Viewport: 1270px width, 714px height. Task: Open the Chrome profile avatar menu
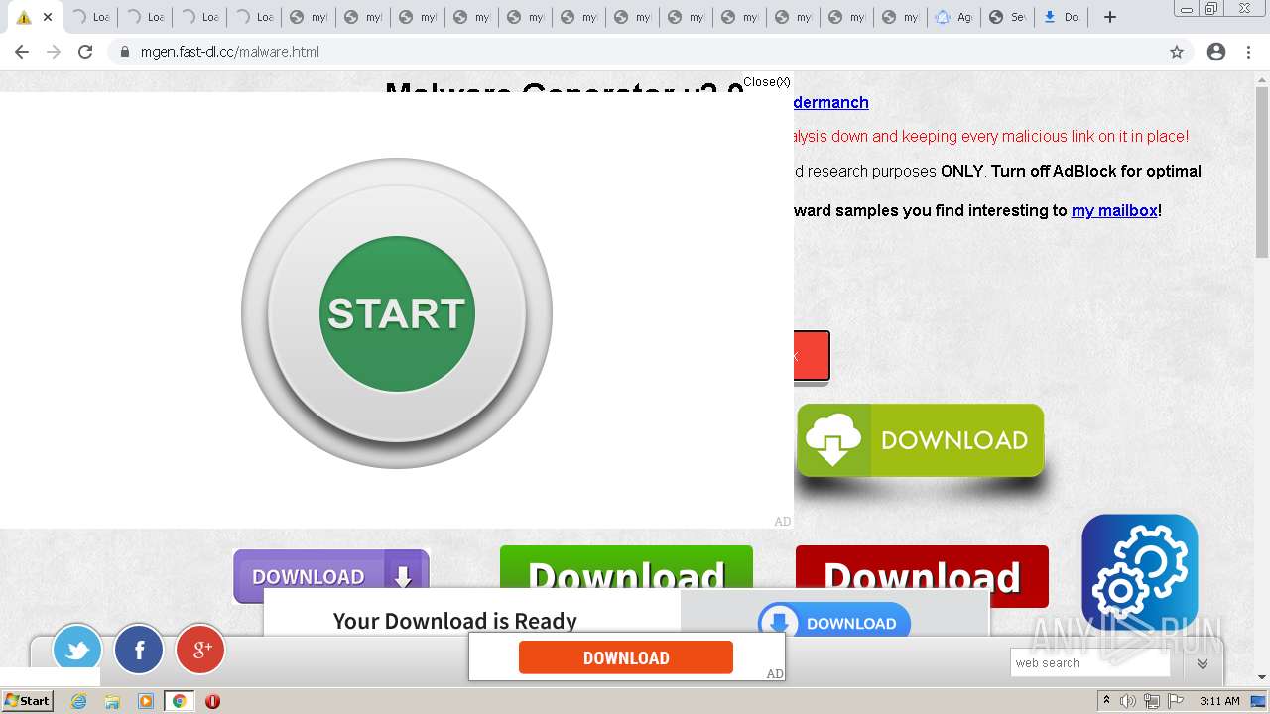(x=1216, y=52)
